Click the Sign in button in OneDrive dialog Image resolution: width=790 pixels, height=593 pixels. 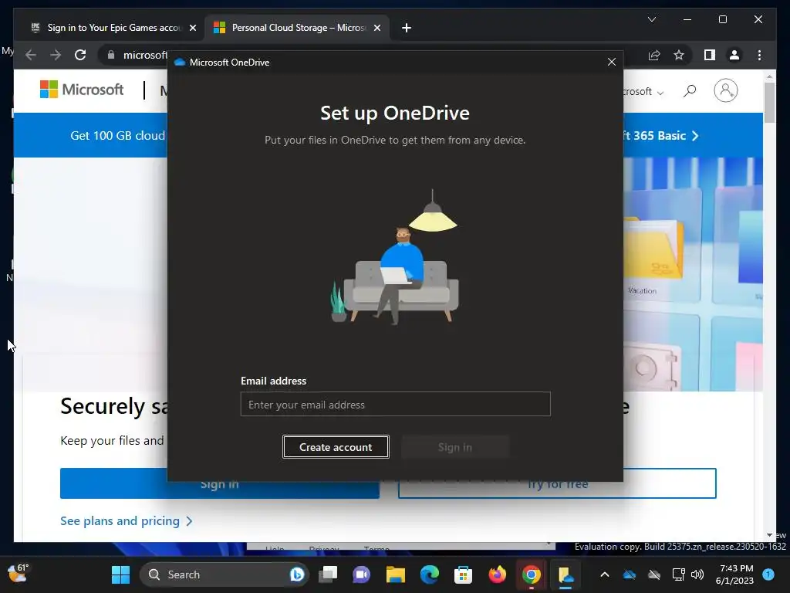click(x=455, y=447)
